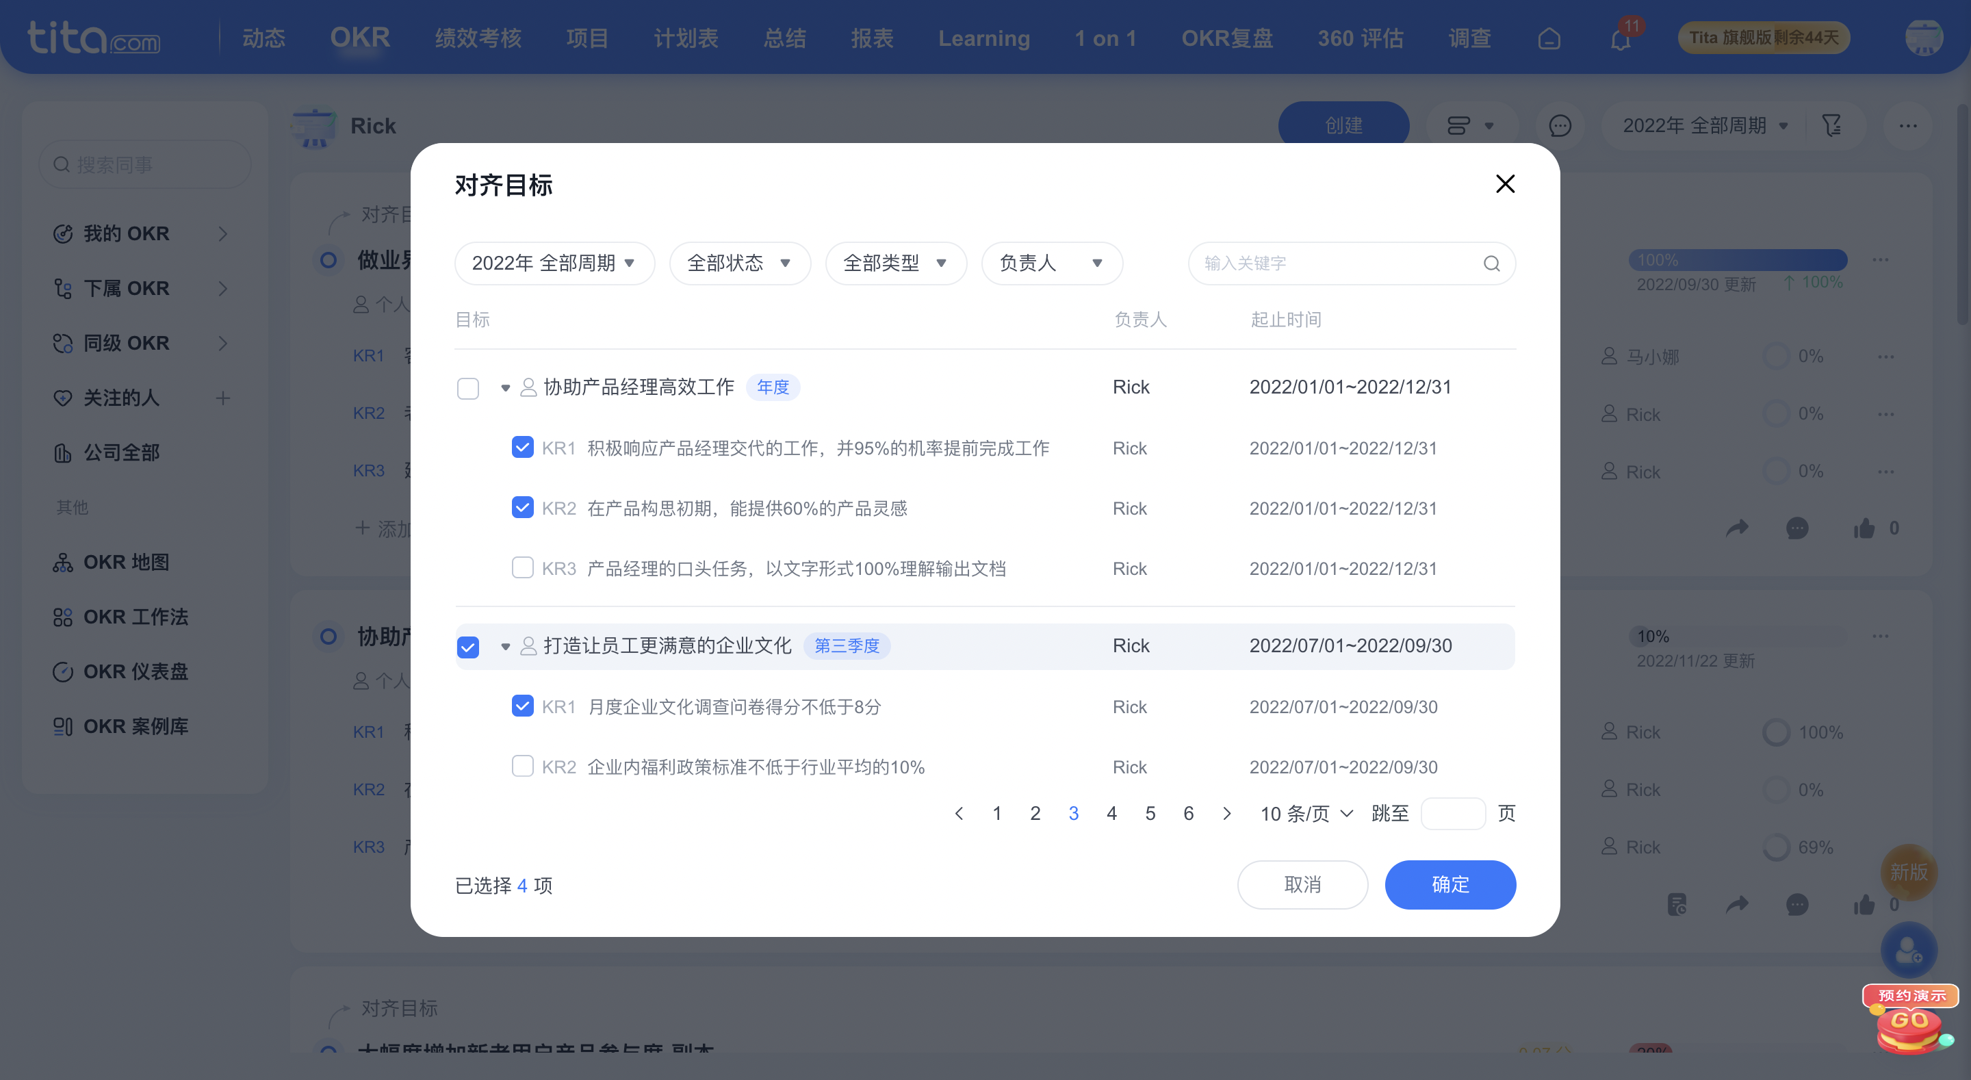Collapse the 打造让员工更满意的企业文化 objective row
Image resolution: width=1971 pixels, height=1080 pixels.
click(505, 647)
